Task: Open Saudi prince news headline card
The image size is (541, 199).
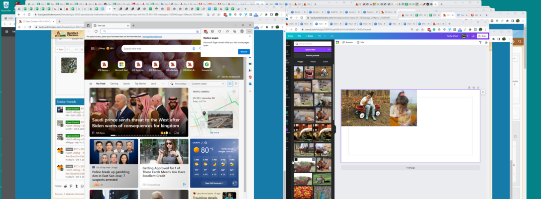Action: pyautogui.click(x=139, y=112)
